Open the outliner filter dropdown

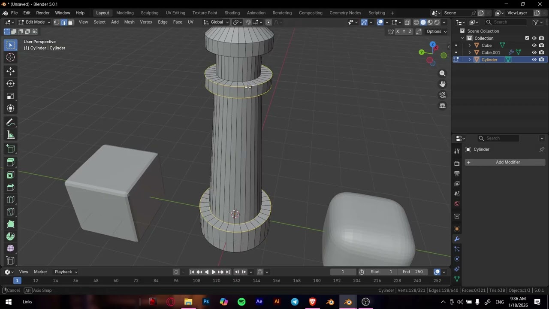538,22
